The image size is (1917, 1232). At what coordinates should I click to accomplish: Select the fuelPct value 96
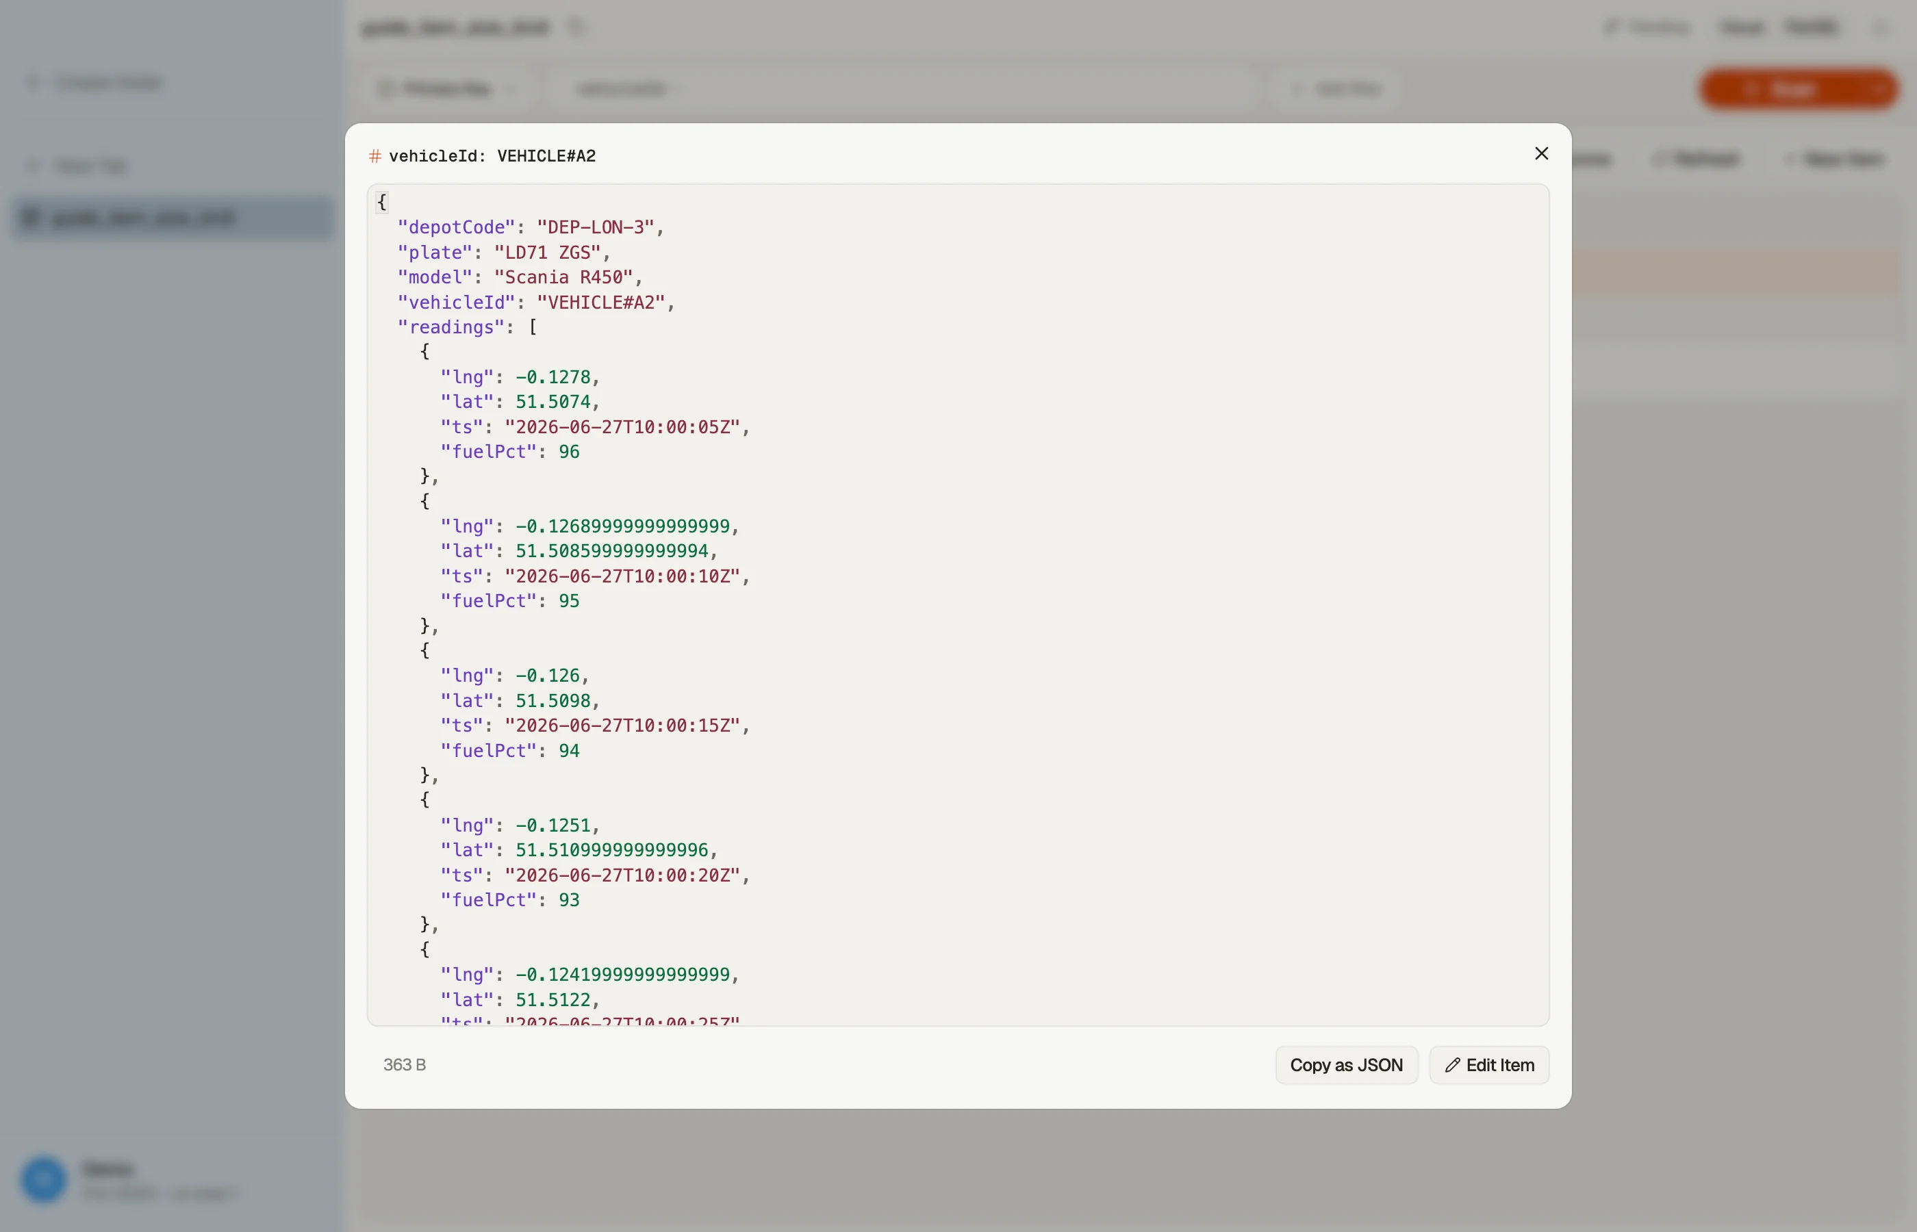click(569, 452)
